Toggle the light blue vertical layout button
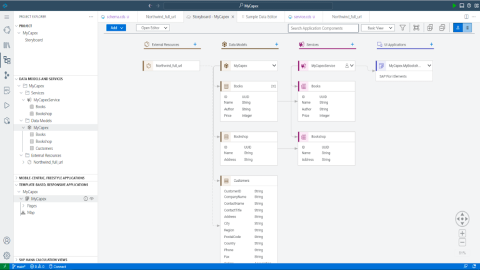Screen dimensions: 480x270 [467, 28]
